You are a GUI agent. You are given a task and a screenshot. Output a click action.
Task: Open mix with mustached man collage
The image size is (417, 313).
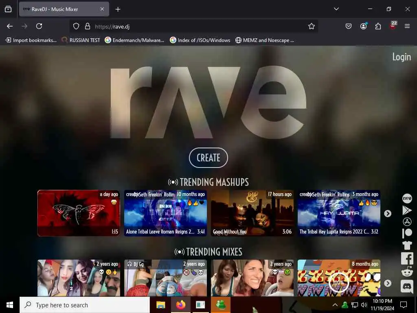coord(79,278)
